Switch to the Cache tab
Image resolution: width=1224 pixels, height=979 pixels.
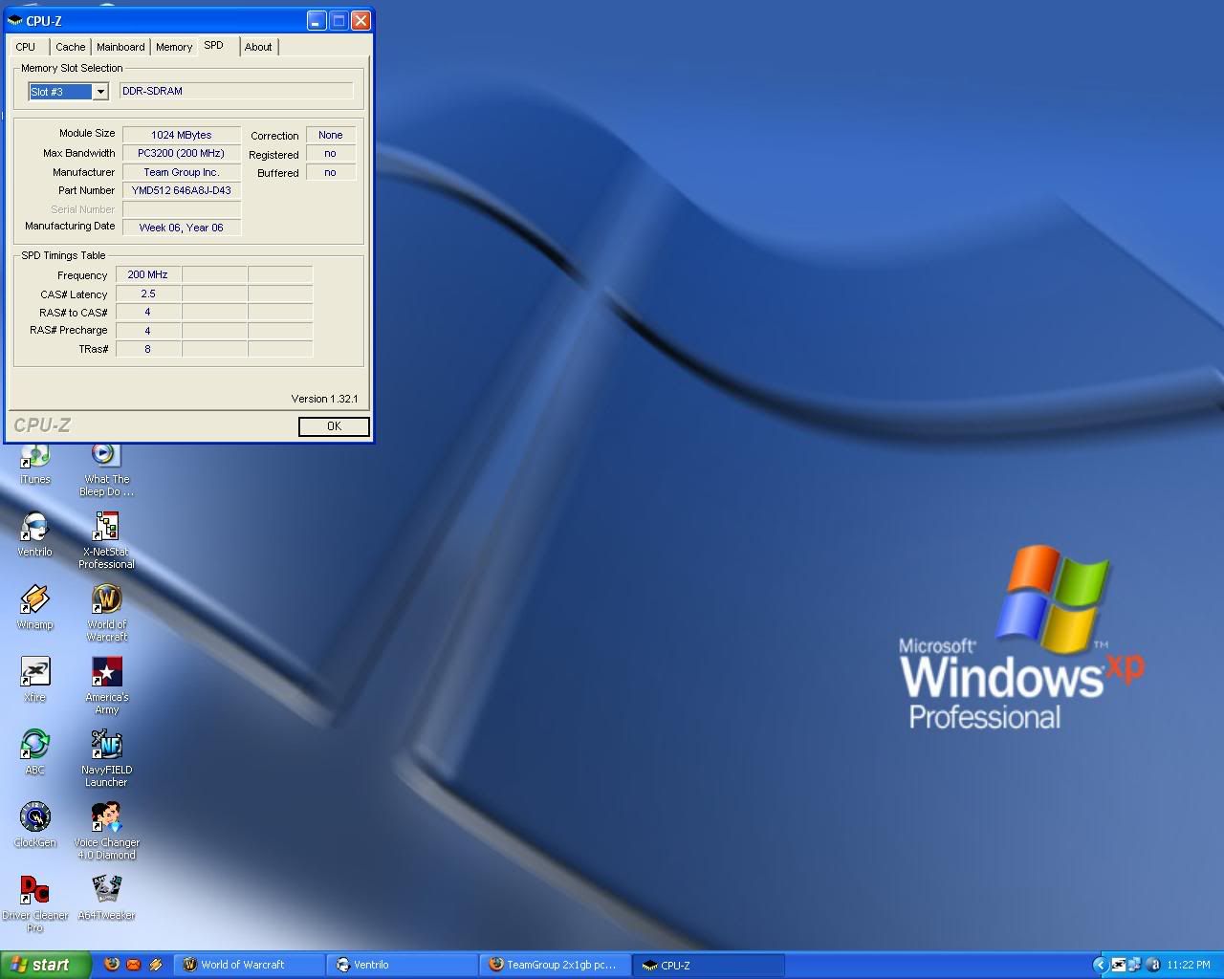point(70,47)
